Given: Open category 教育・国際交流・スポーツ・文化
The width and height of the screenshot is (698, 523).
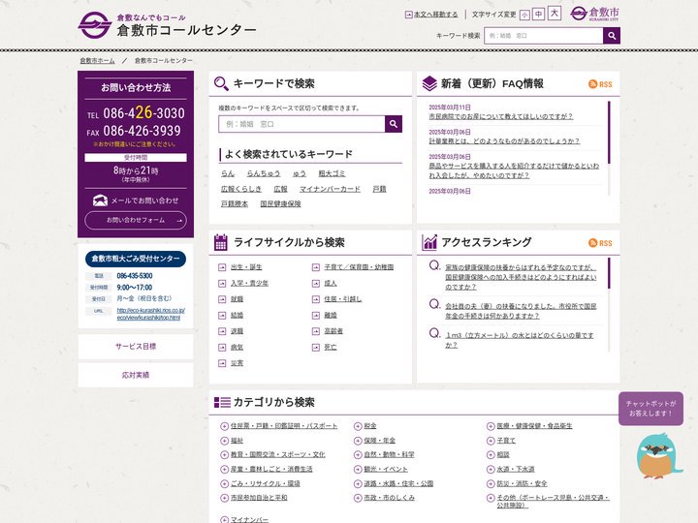Looking at the screenshot, I should click(277, 455).
